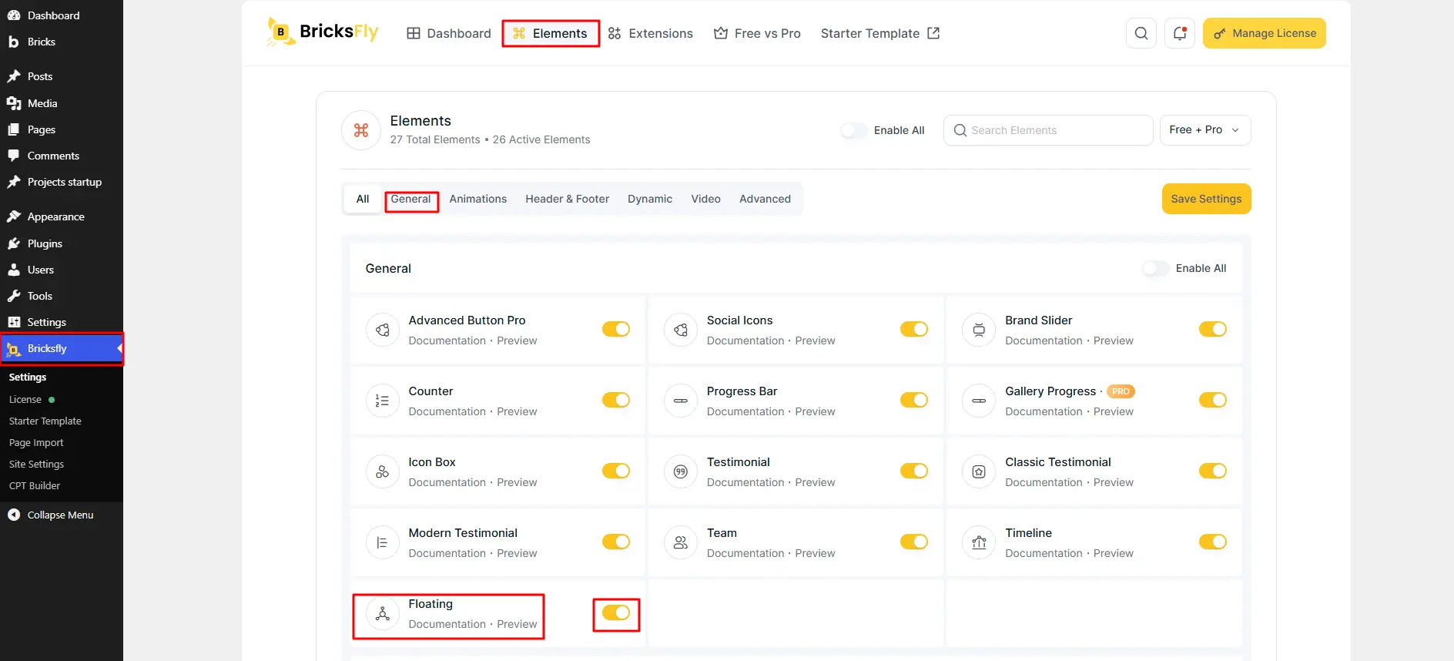Click the BricksFly logo
Image resolution: width=1454 pixels, height=661 pixels.
point(323,32)
